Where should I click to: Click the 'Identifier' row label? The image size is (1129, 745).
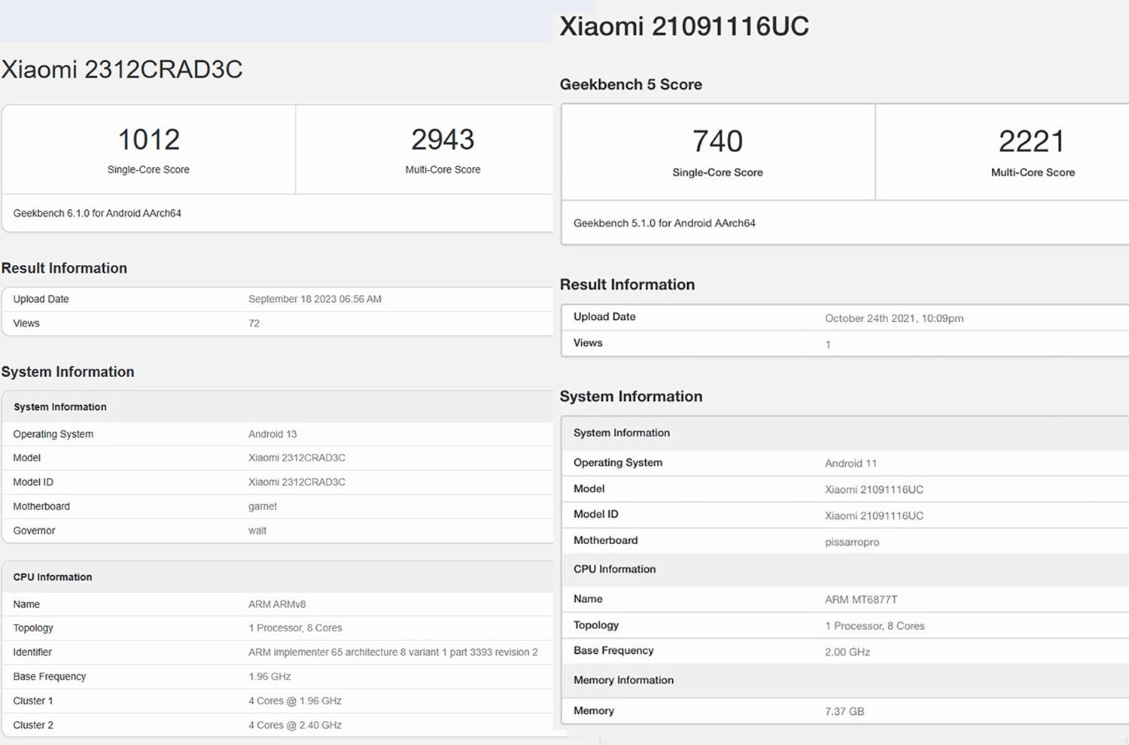[x=32, y=652]
